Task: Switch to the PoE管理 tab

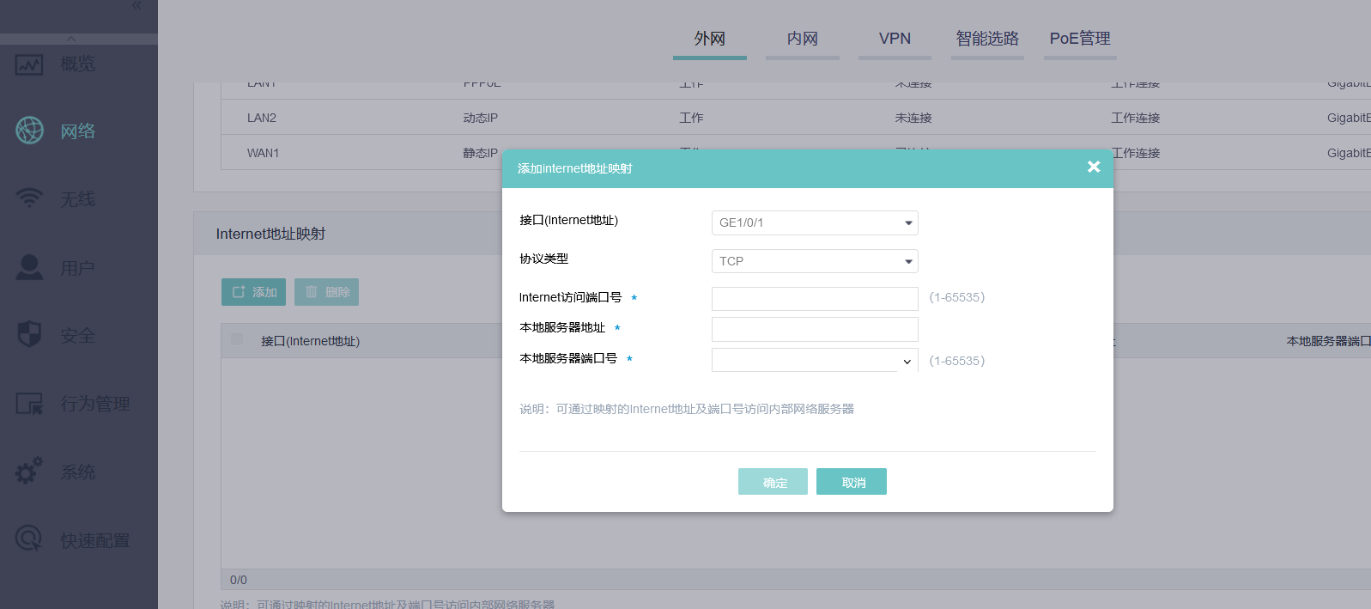Action: tap(1080, 39)
